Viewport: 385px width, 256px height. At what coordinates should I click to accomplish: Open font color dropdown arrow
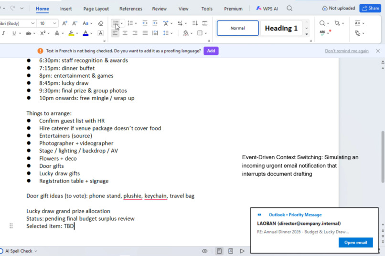tap(91, 33)
